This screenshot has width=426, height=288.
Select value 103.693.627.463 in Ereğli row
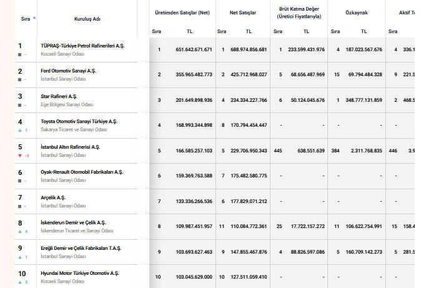click(x=194, y=252)
